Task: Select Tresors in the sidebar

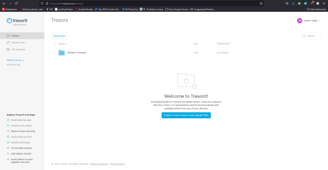Action: 22,36
